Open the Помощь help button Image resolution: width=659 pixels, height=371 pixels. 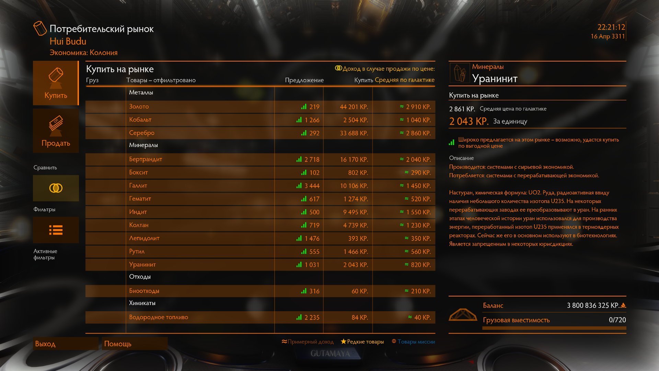[x=135, y=344]
